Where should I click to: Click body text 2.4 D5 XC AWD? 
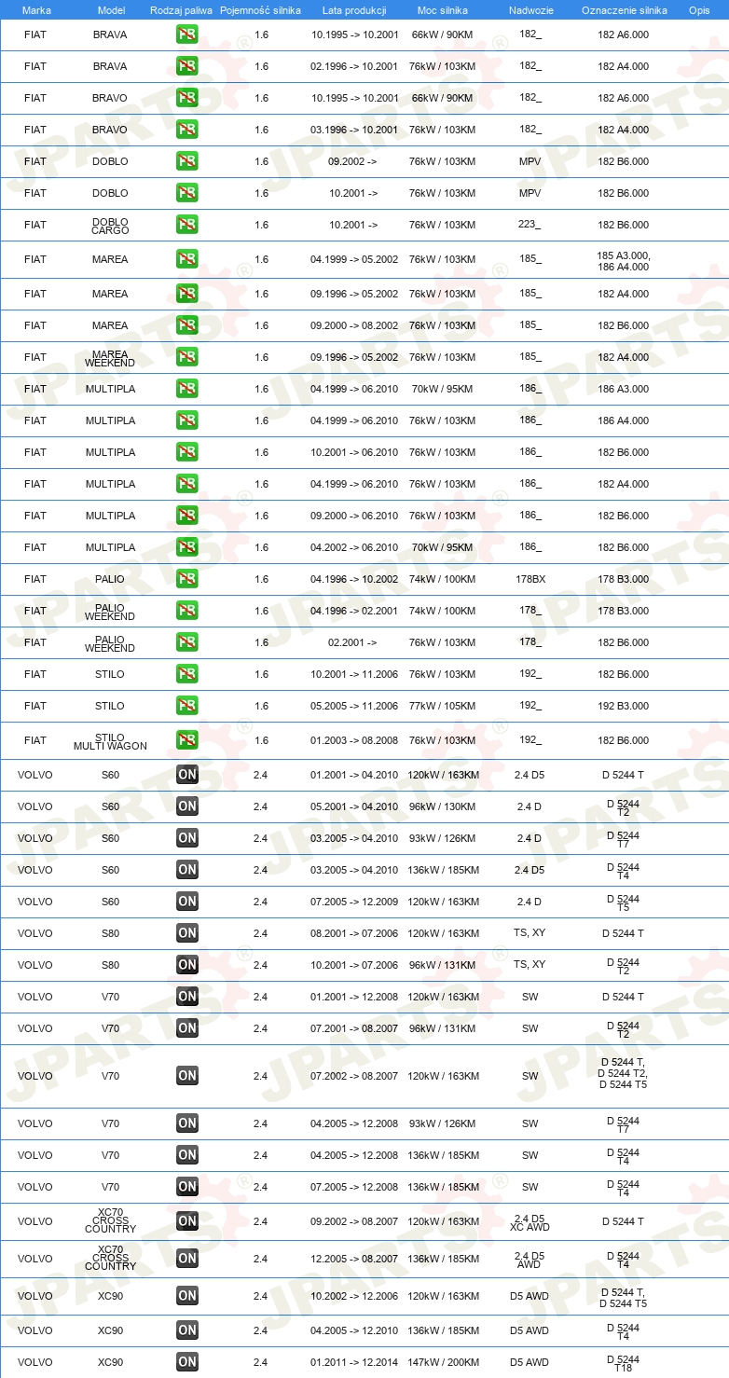(530, 1221)
